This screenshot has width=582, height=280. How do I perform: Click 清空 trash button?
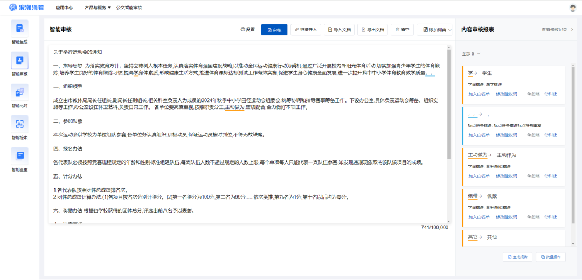403,30
